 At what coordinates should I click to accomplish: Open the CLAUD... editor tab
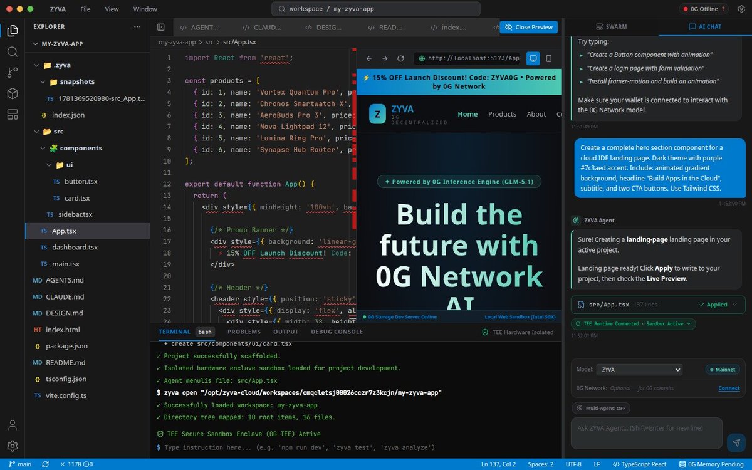(x=261, y=27)
